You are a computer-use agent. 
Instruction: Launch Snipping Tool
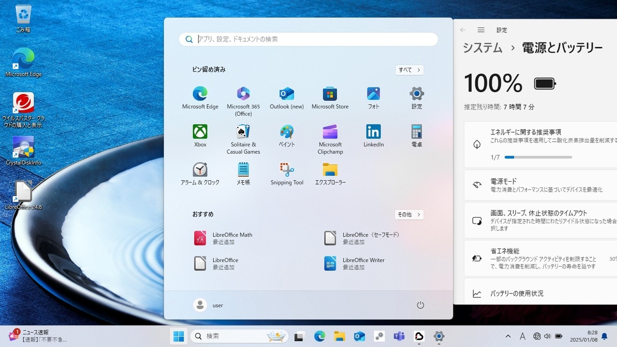pos(287,173)
